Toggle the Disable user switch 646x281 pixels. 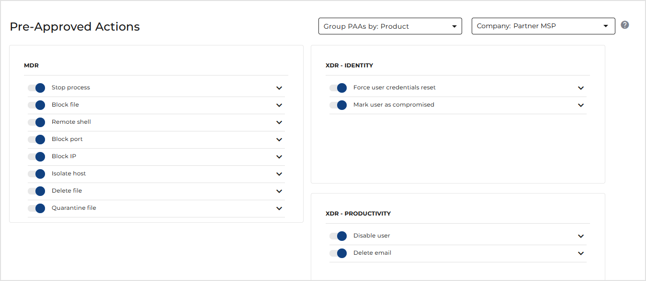pyautogui.click(x=338, y=236)
